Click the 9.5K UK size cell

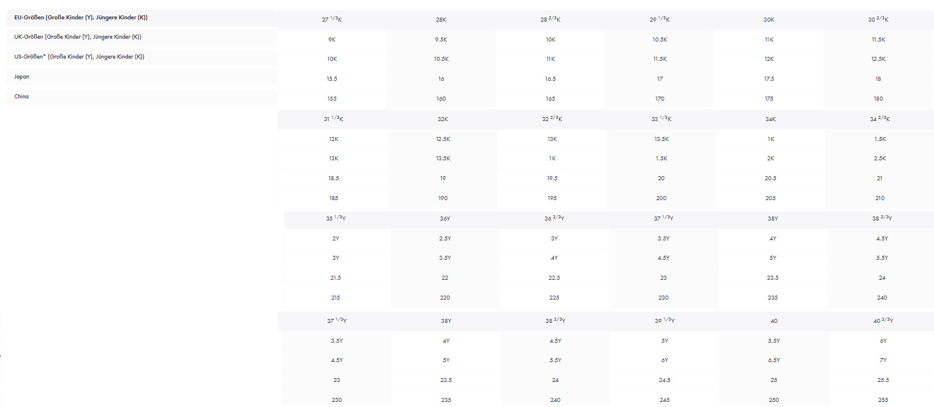[441, 40]
